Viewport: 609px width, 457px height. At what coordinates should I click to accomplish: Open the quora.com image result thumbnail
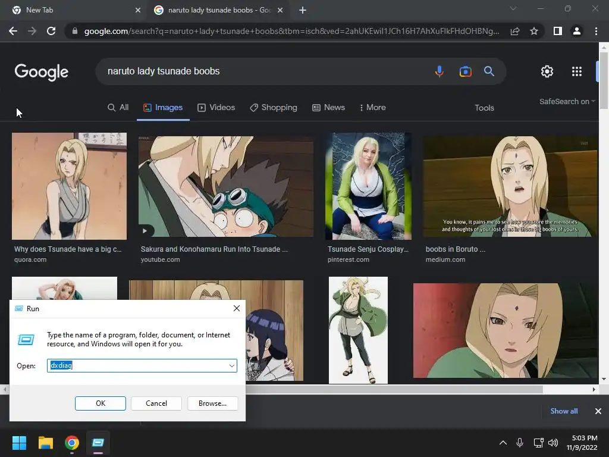tap(69, 186)
